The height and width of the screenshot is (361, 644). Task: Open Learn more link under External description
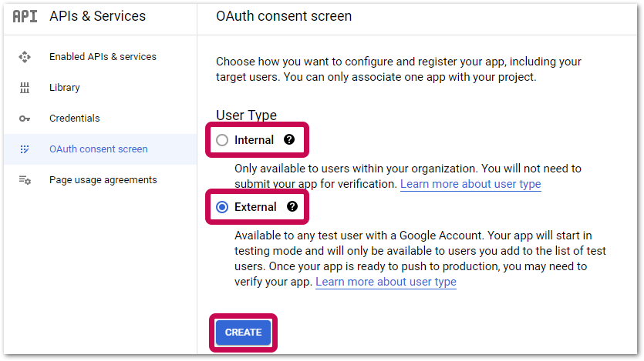click(x=386, y=282)
